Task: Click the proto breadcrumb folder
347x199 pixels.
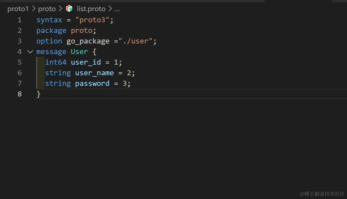Action: (x=47, y=9)
